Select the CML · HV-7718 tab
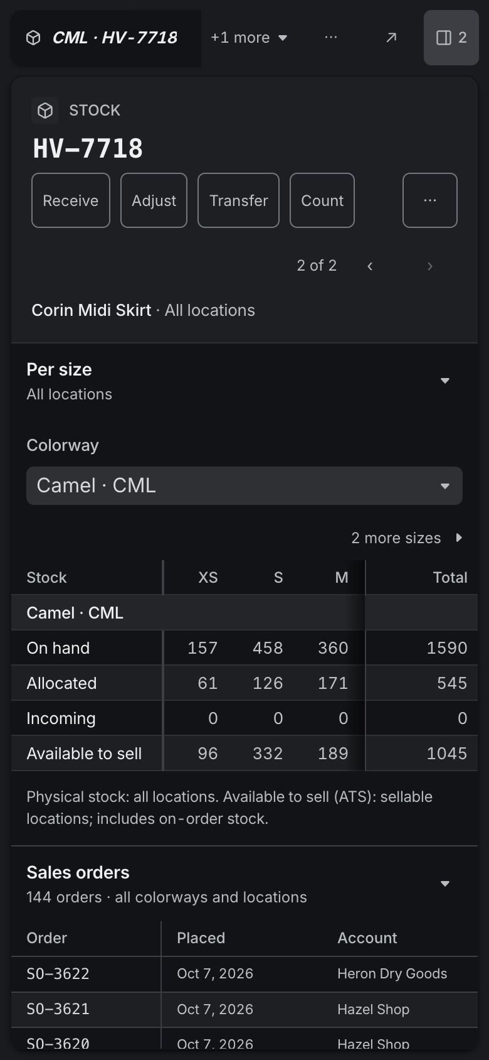The width and height of the screenshot is (489, 1060). [x=106, y=38]
